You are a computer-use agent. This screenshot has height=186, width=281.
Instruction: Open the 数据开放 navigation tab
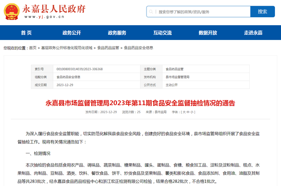[x=208, y=33]
